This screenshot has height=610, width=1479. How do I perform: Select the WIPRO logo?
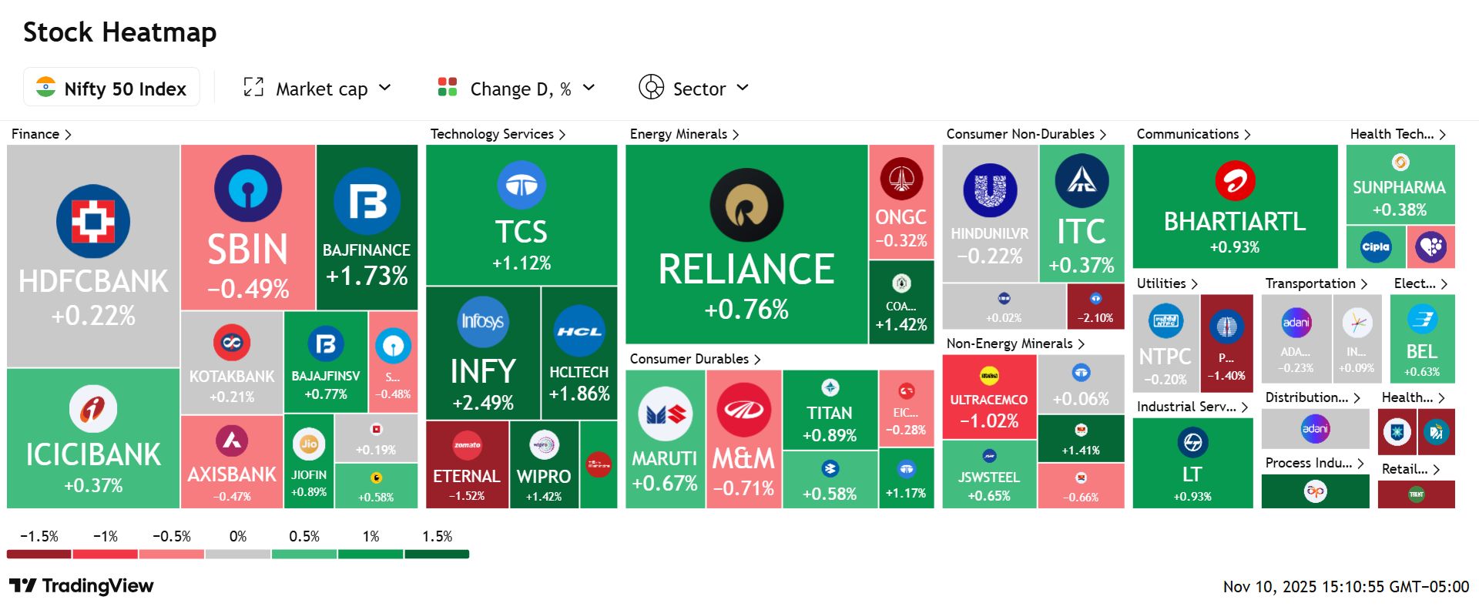pos(544,445)
